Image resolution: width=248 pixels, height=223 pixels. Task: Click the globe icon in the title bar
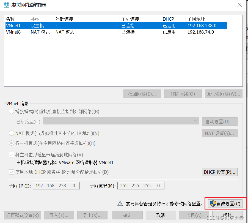pyautogui.click(x=7, y=5)
